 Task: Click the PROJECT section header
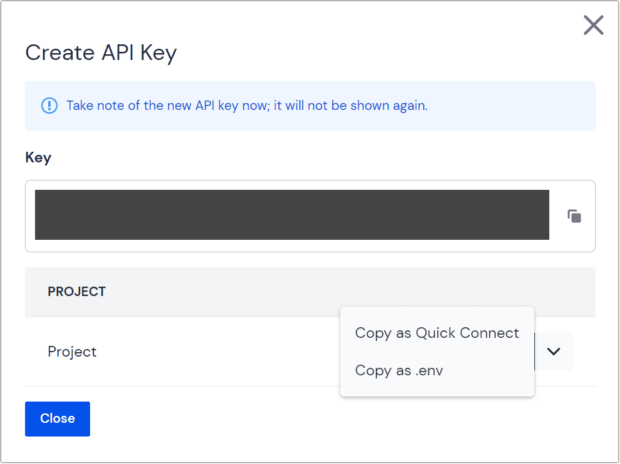tap(76, 292)
